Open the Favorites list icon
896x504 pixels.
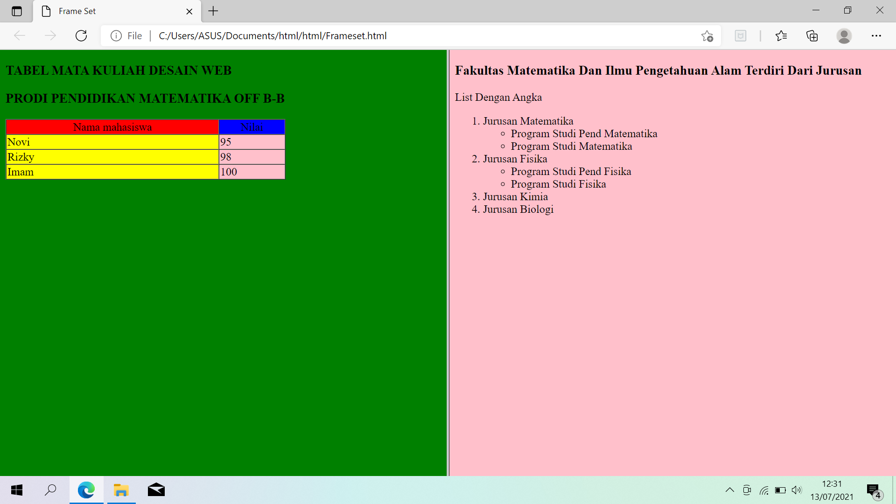[x=781, y=36]
